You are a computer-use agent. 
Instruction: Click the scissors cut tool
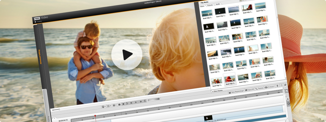coord(288,99)
